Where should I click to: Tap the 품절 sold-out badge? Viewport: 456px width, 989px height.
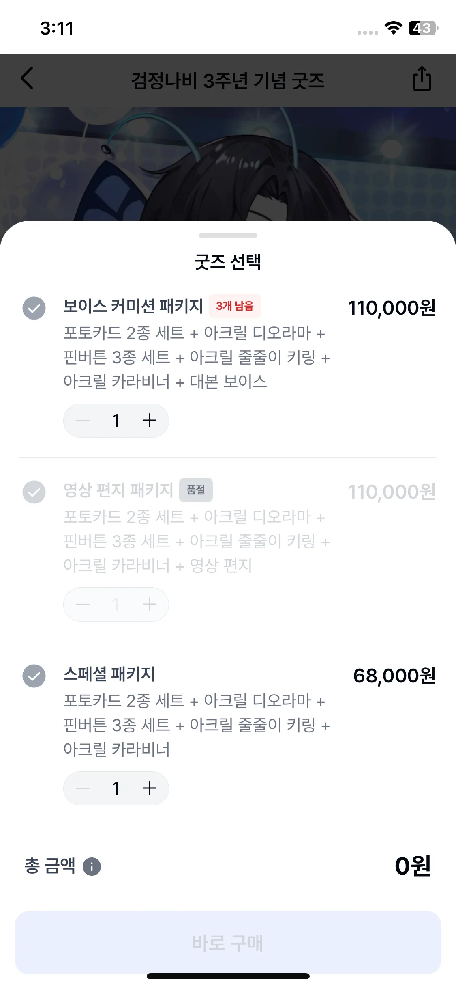[196, 490]
